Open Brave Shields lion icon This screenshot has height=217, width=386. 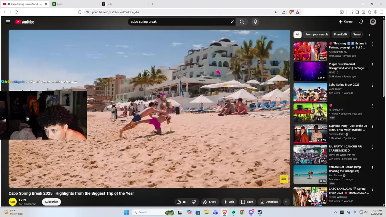pyautogui.click(x=291, y=12)
